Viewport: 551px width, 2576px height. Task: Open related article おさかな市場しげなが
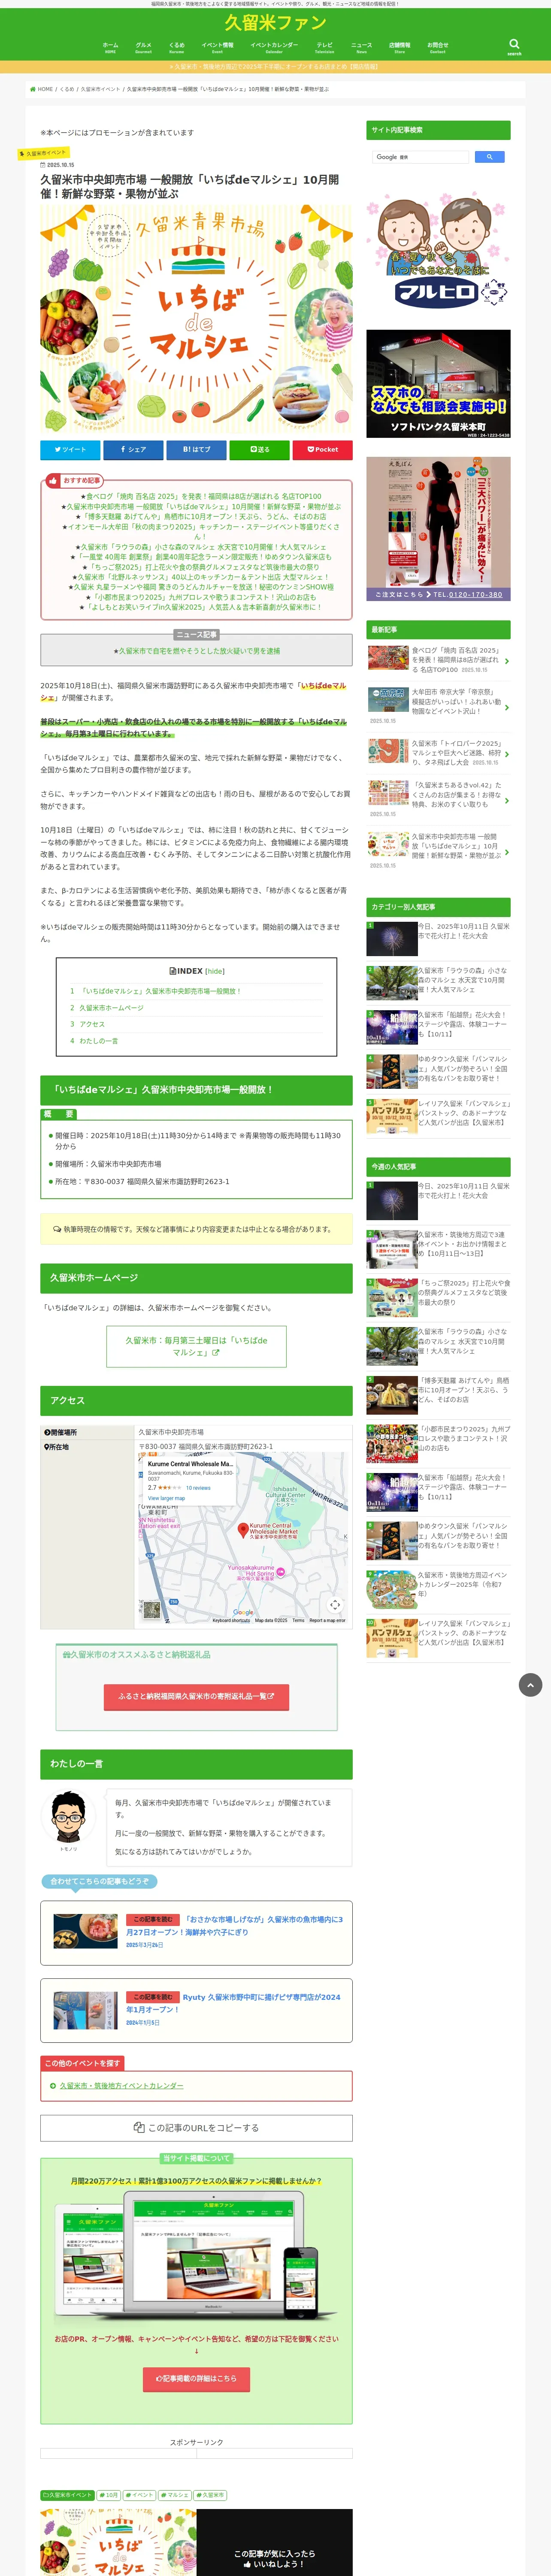click(196, 1932)
